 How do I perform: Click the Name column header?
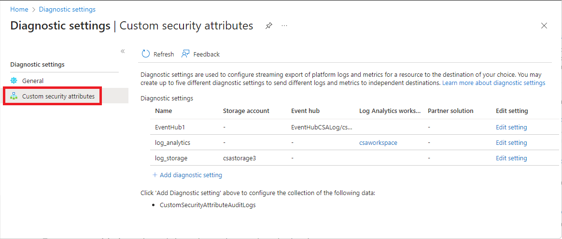164,111
